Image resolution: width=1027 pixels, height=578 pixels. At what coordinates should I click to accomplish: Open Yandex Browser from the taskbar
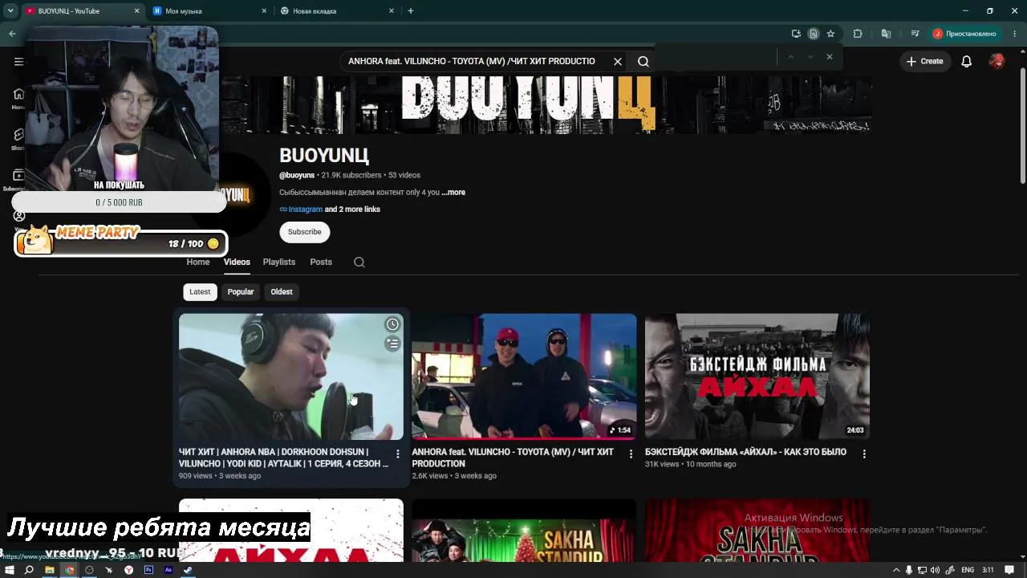coord(128,570)
